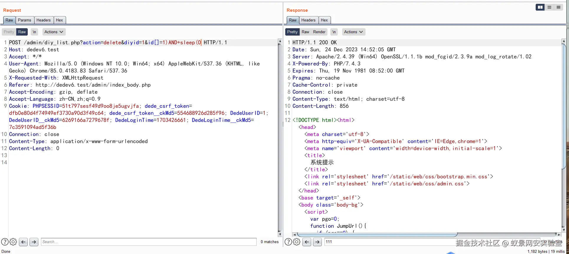Click function JumpUrl() line
This screenshot has height=254, width=569.
pyautogui.click(x=338, y=226)
